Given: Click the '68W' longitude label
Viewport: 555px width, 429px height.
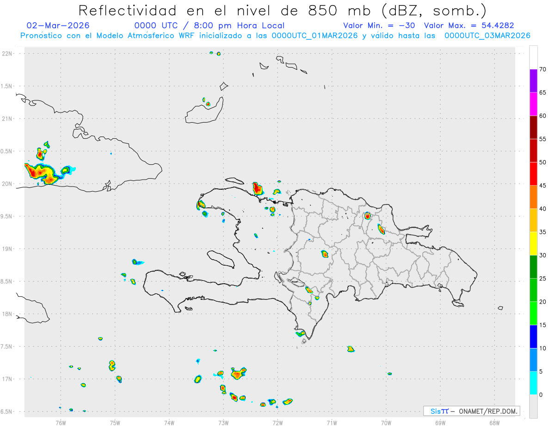Looking at the screenshot, I should click(x=494, y=422).
